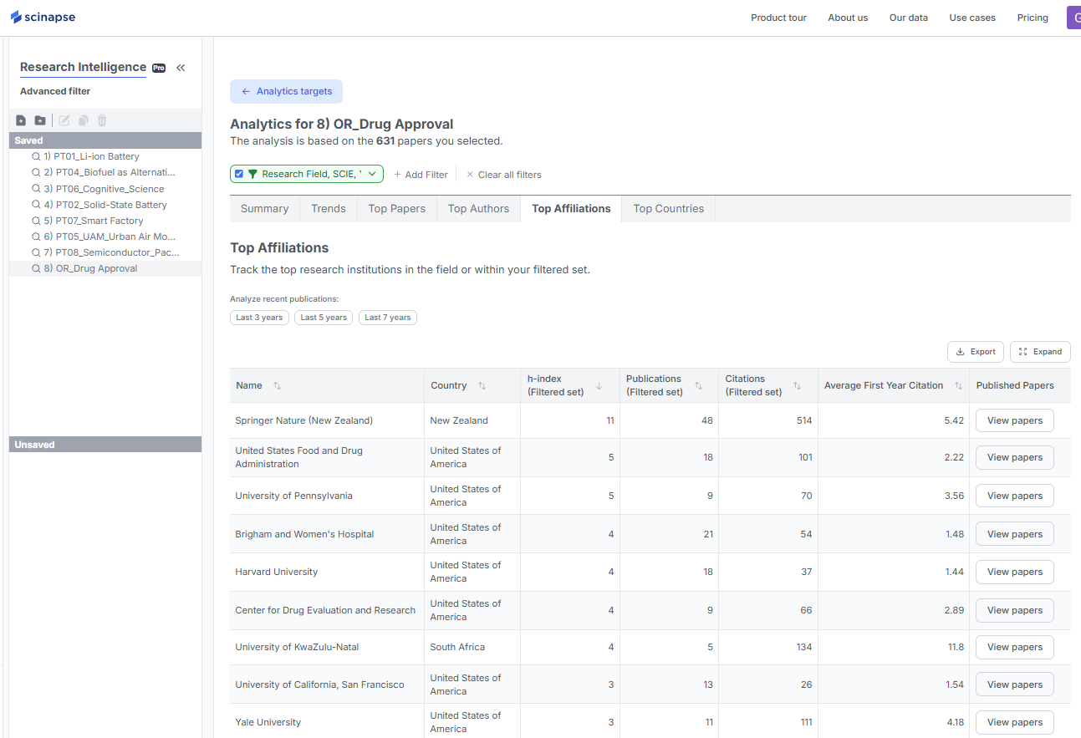The height and width of the screenshot is (738, 1081).
Task: Click the new folder icon in sidebar
Action: click(40, 120)
